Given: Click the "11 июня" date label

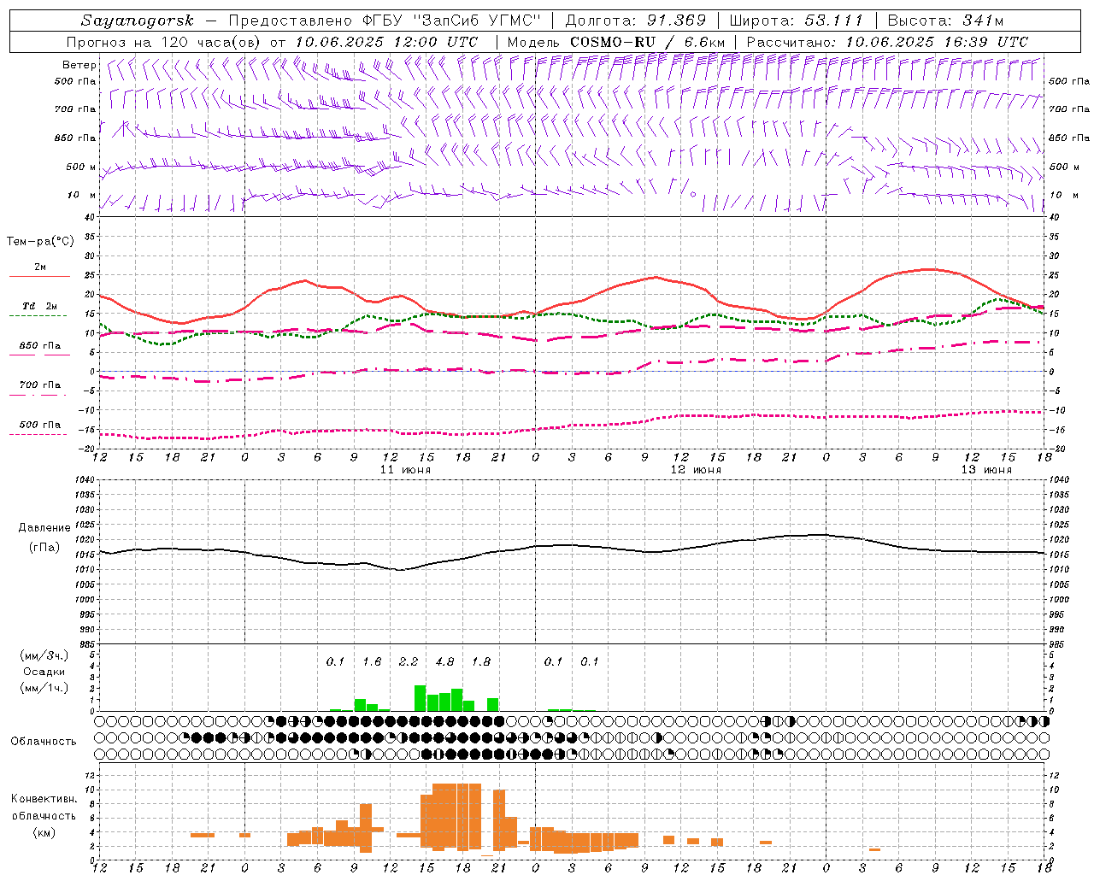Looking at the screenshot, I should coord(405,470).
